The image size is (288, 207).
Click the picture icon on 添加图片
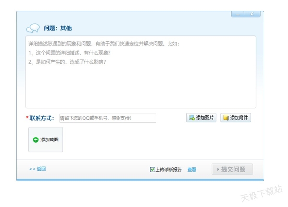click(192, 117)
